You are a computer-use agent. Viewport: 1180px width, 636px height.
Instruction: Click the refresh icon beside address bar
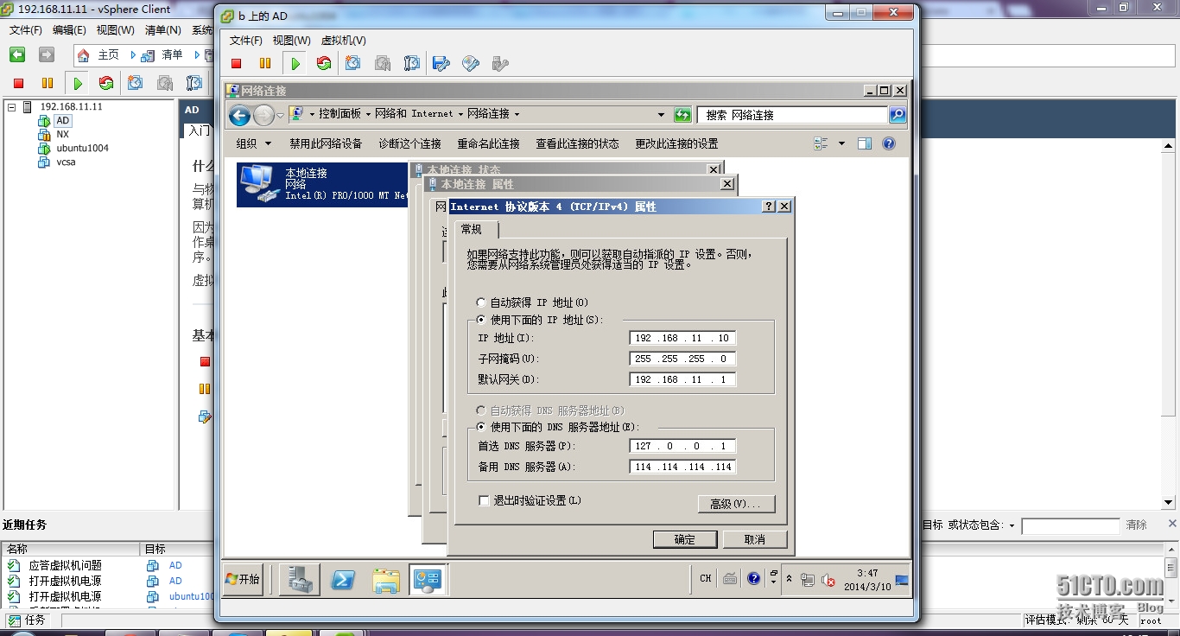[682, 114]
